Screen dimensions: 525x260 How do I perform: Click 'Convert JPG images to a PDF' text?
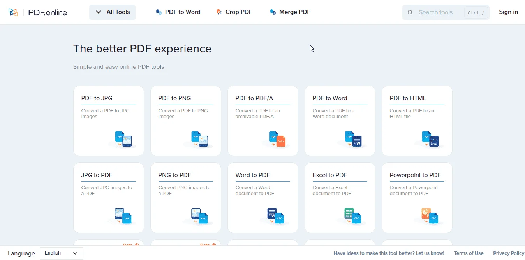tap(106, 190)
